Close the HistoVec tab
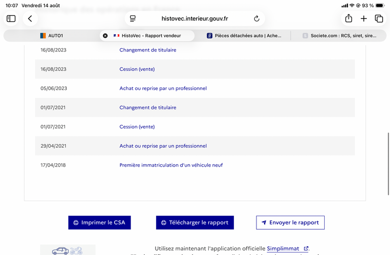390x255 pixels. coord(105,35)
